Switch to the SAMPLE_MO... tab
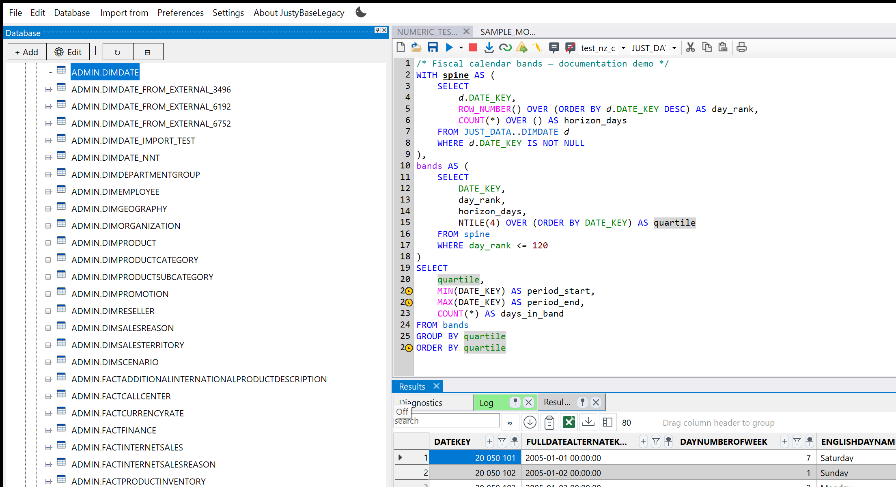Image resolution: width=896 pixels, height=487 pixels. click(x=508, y=32)
